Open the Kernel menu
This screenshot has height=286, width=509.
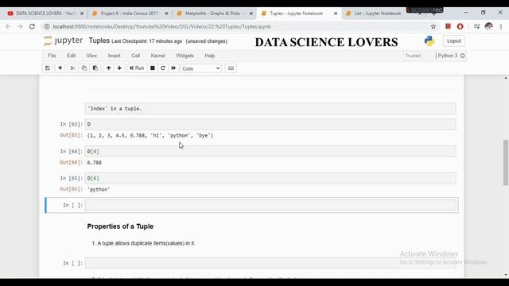[x=158, y=56]
